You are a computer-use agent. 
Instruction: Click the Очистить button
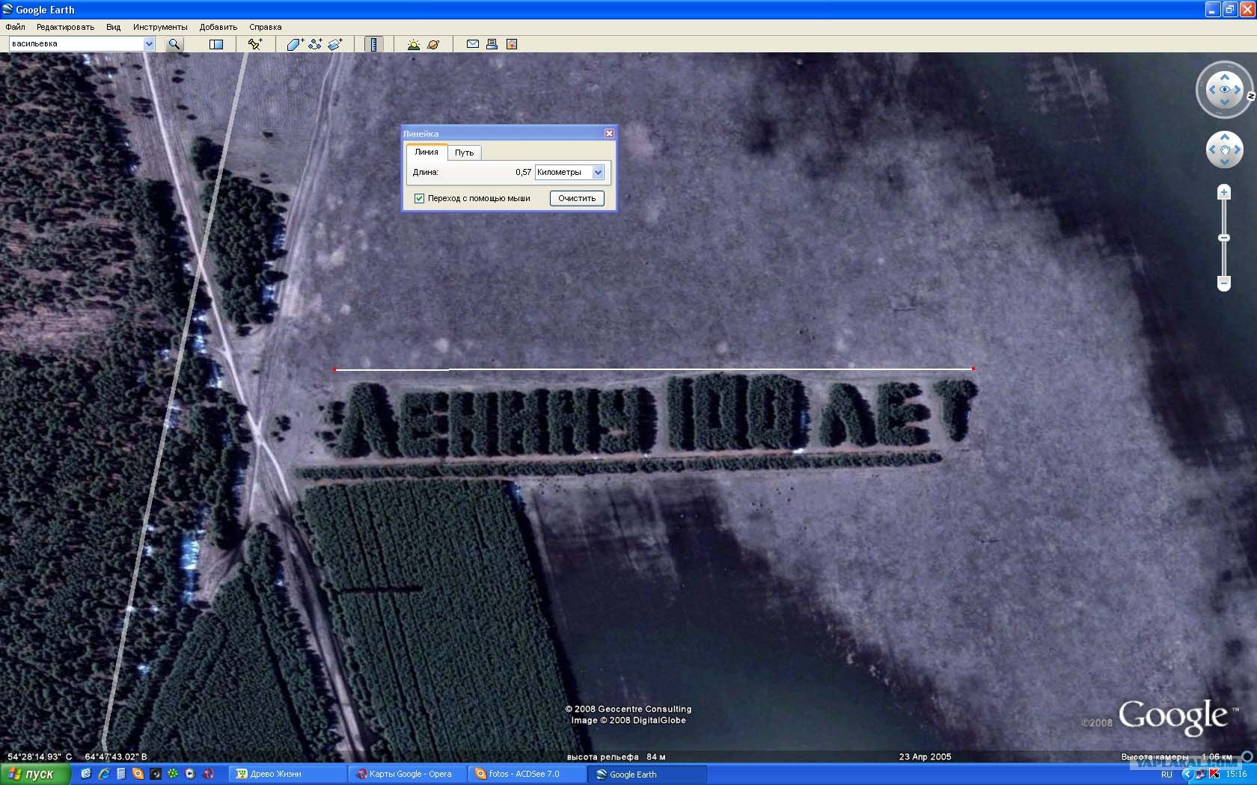pyautogui.click(x=577, y=198)
